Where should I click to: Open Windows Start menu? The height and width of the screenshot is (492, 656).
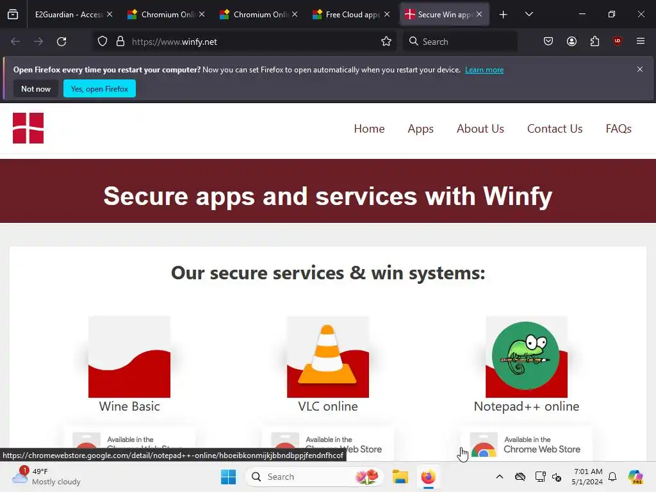click(229, 477)
